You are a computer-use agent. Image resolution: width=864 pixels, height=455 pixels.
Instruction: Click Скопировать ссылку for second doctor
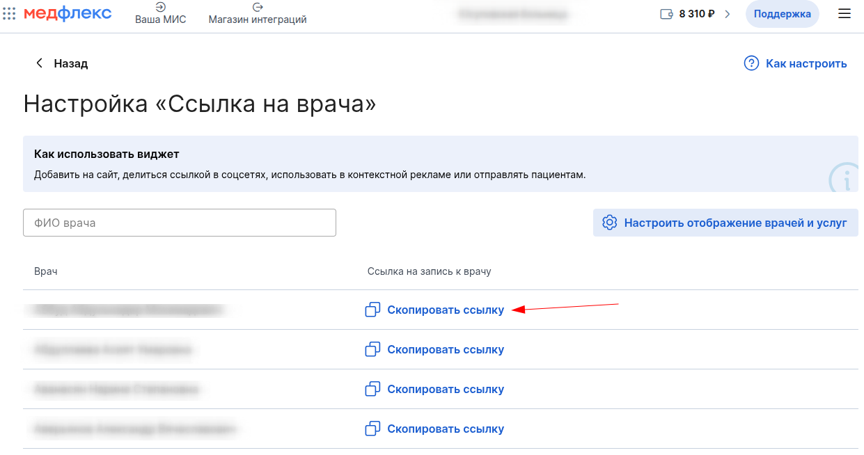[445, 349]
